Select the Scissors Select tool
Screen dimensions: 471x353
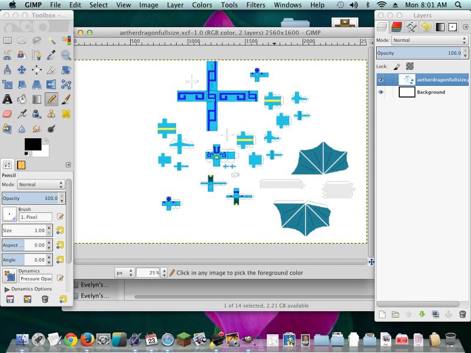point(7,55)
